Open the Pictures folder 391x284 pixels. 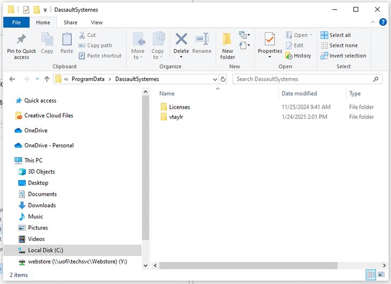(38, 228)
